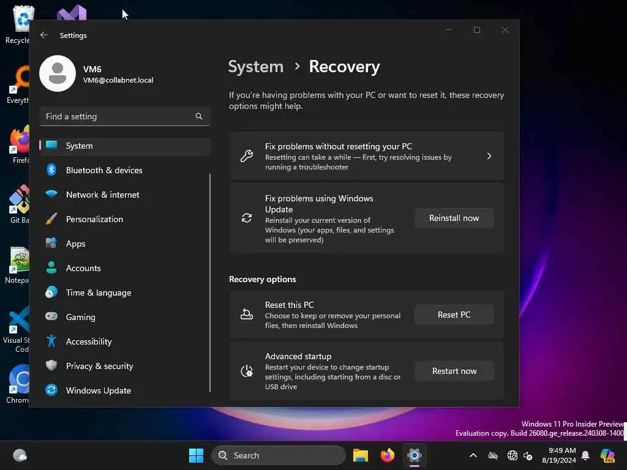Click the network globe tray icon
The image size is (627, 470).
[x=512, y=455]
